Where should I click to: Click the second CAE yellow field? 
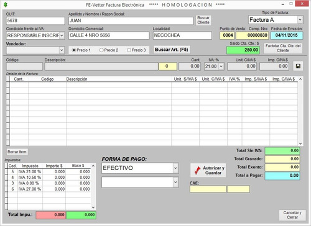pos(238,189)
